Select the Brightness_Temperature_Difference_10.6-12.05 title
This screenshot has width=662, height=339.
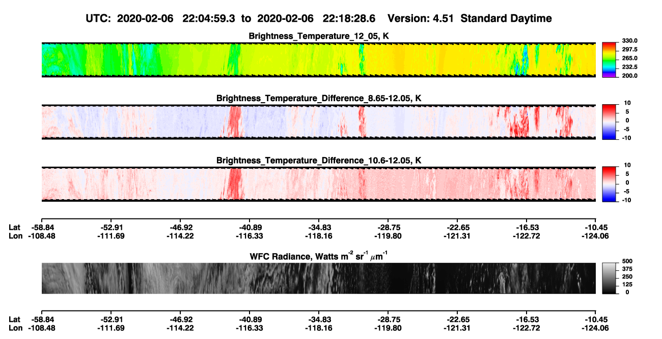[x=319, y=161]
